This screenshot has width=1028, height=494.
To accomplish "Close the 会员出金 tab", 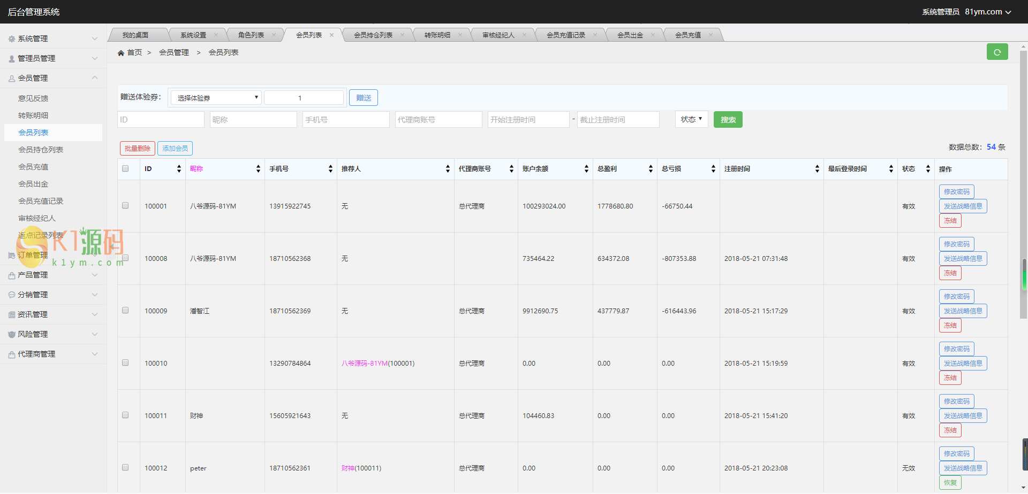I will pos(653,35).
